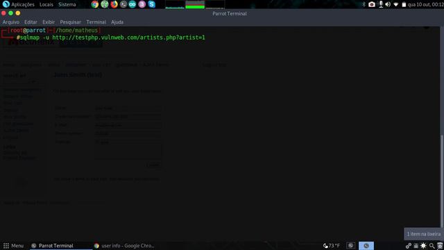The image size is (444, 250).
Task: Click the magnifier search icon in bottom tray
Action: (432, 246)
